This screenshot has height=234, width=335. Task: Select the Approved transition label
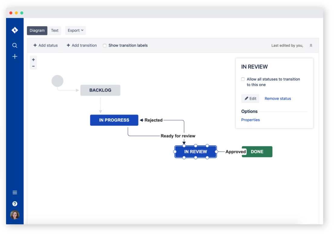(x=236, y=152)
